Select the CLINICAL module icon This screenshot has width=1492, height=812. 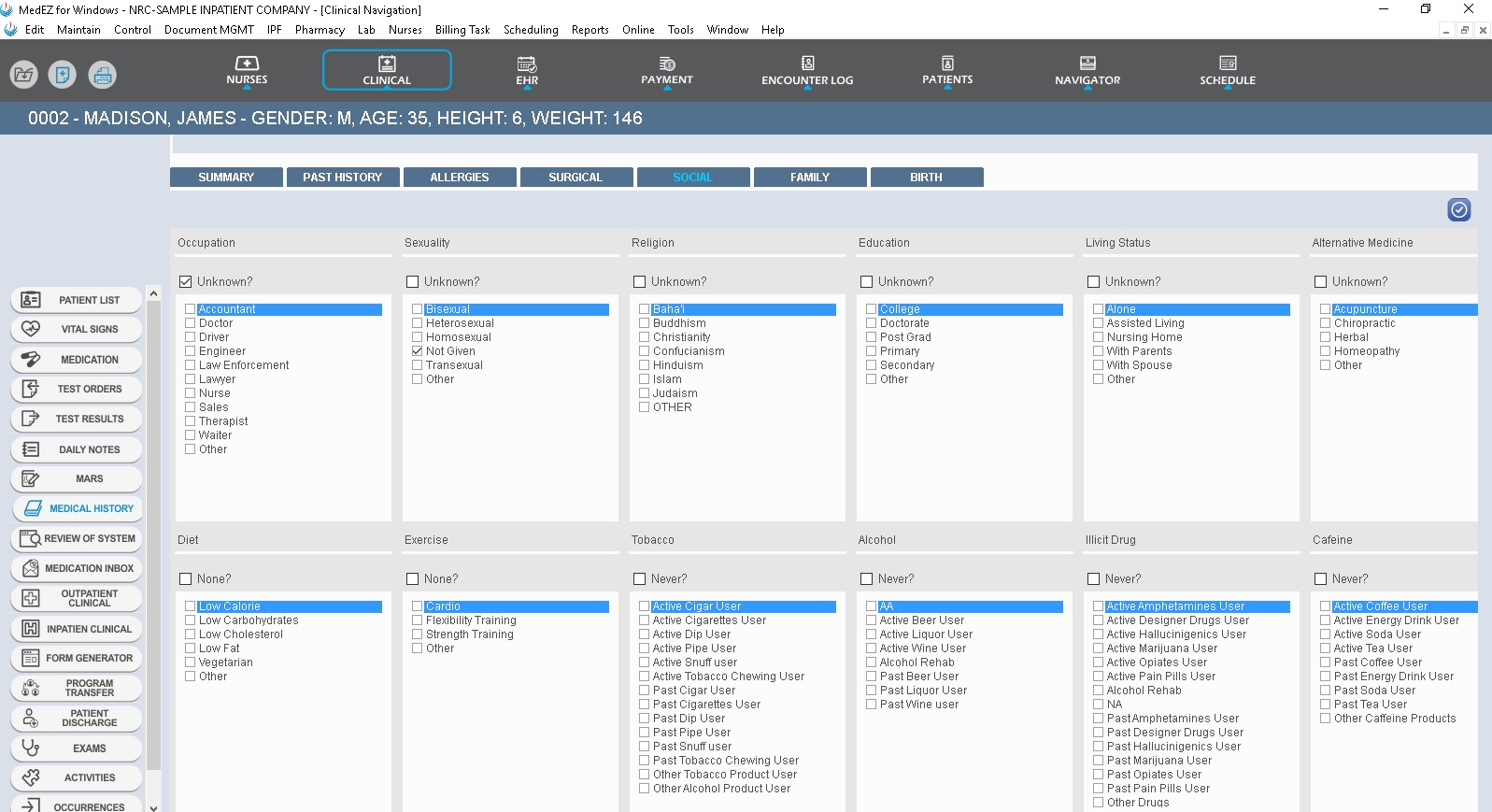[x=387, y=70]
